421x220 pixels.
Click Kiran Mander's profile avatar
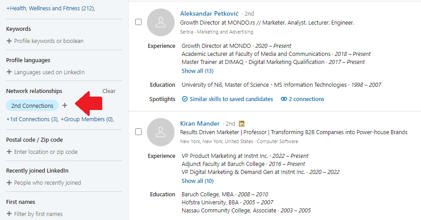click(161, 132)
